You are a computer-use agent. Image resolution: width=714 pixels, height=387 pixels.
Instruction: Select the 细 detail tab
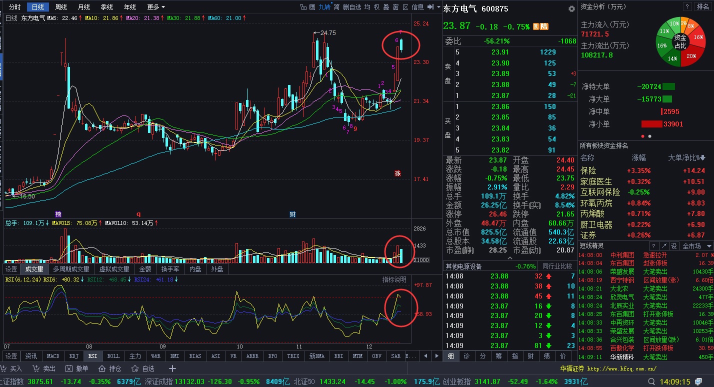[450, 356]
